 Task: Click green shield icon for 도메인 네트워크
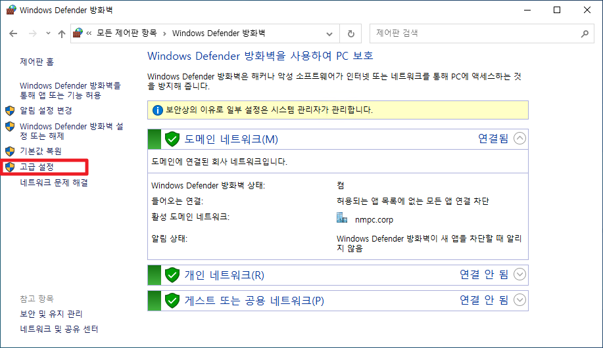172,139
